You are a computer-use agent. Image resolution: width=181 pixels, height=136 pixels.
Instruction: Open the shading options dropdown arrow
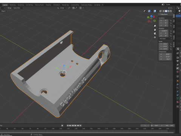(173, 11)
